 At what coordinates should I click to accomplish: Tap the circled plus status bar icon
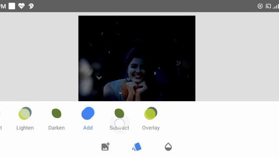coord(260,6)
